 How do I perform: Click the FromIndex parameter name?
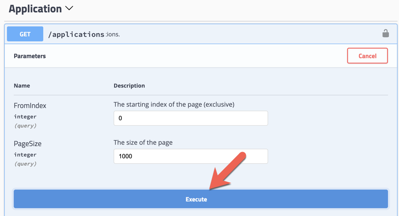click(x=30, y=106)
